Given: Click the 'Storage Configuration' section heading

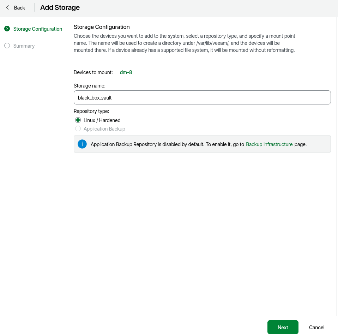Looking at the screenshot, I should point(102,27).
